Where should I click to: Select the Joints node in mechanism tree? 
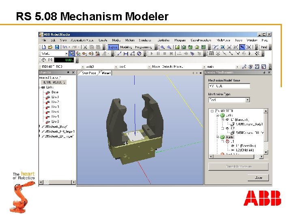point(230,137)
